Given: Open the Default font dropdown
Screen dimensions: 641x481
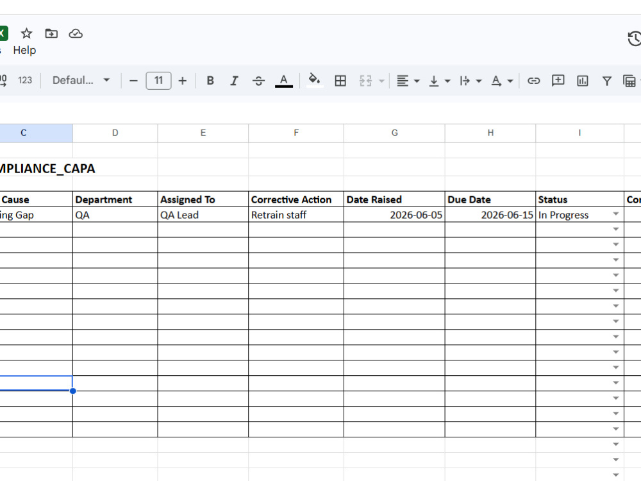Looking at the screenshot, I should coord(81,80).
